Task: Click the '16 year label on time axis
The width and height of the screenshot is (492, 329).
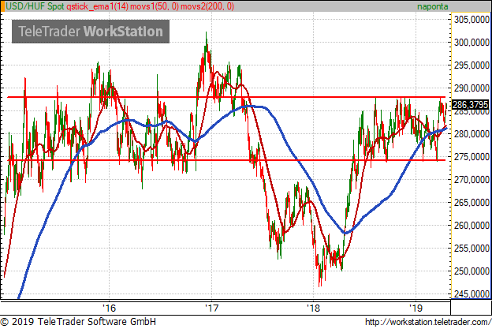Action: pyautogui.click(x=109, y=308)
